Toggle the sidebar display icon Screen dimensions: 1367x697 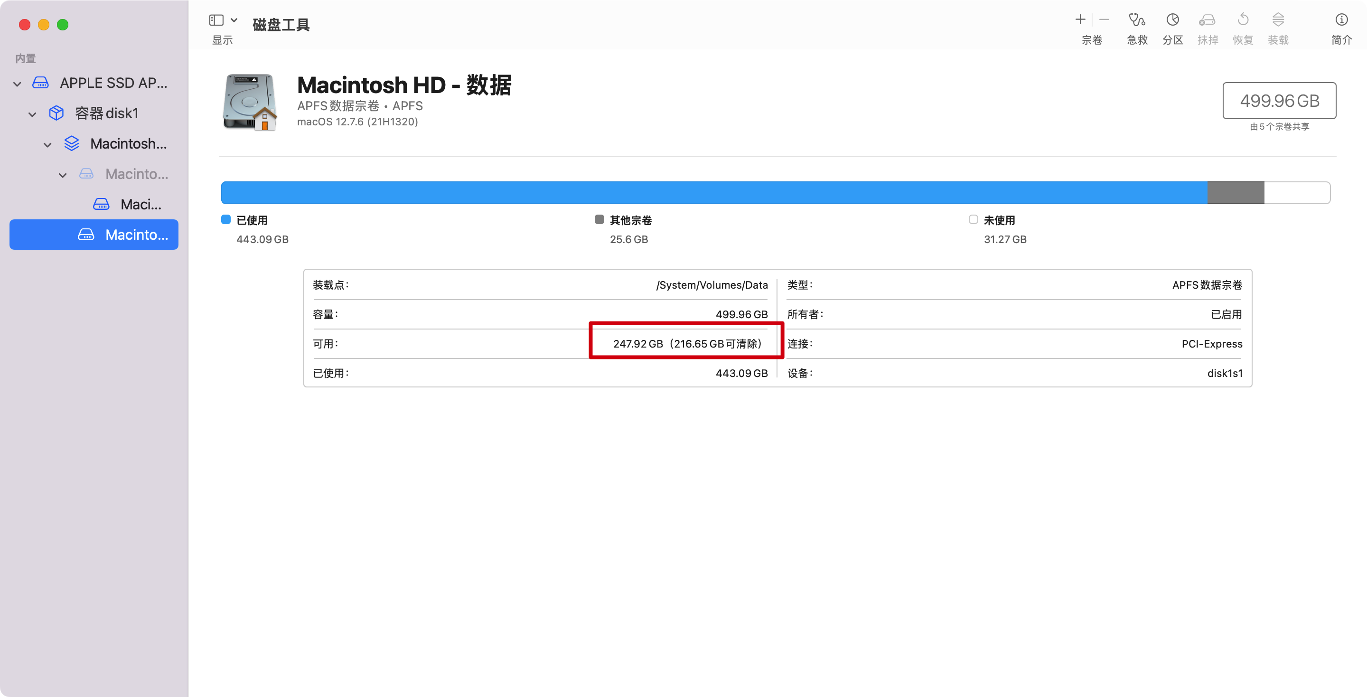tap(216, 20)
